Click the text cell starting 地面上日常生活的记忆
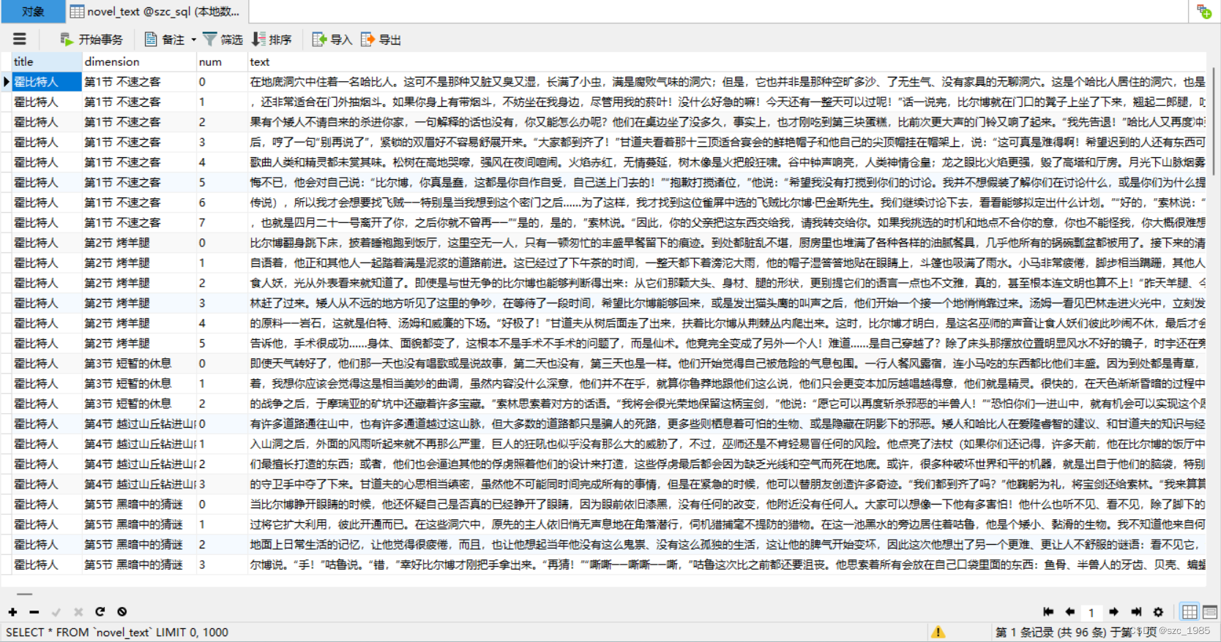This screenshot has height=642, width=1221. click(727, 544)
